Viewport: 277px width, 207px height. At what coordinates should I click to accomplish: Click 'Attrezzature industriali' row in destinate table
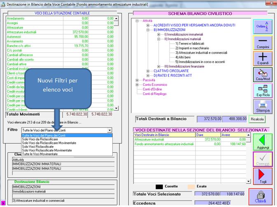[x=190, y=139]
